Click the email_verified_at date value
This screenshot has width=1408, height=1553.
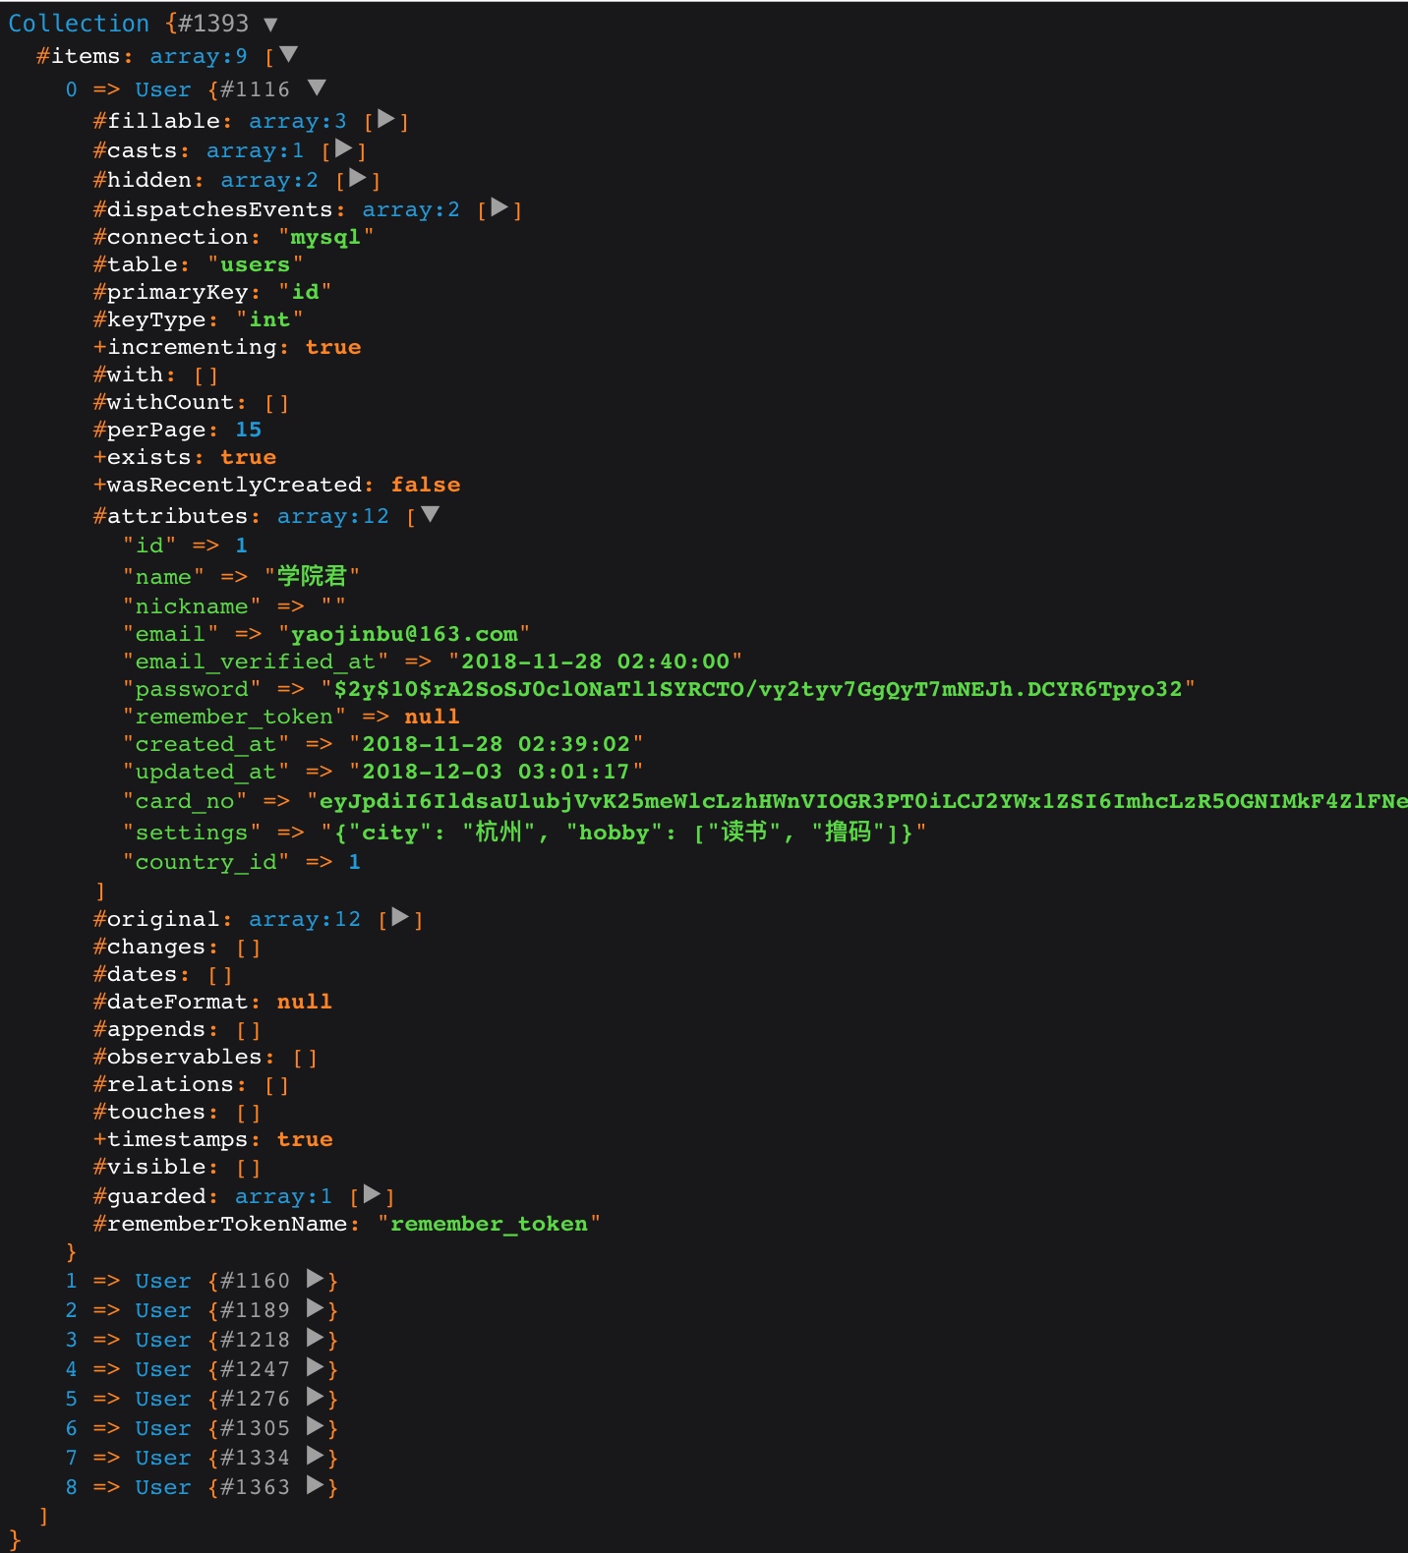coord(596,662)
